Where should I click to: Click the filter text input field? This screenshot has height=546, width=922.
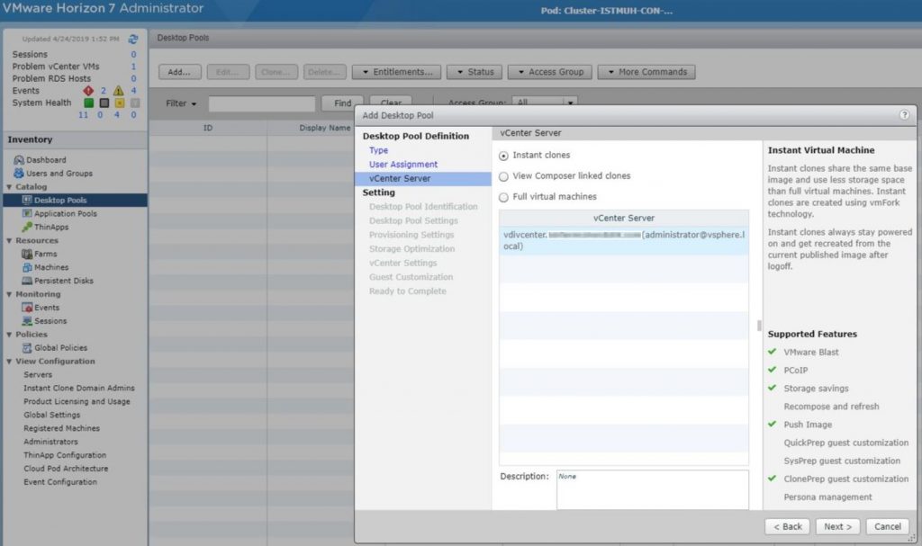(x=262, y=104)
